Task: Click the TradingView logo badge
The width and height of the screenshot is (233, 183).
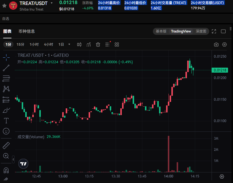Action: (23, 164)
